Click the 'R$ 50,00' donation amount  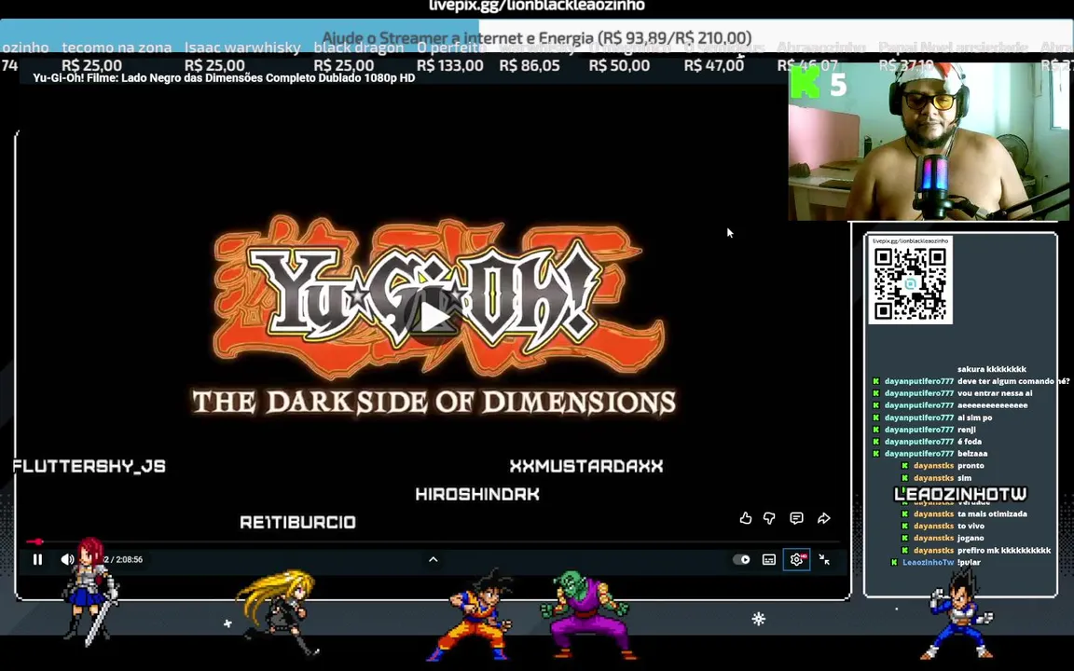pos(619,66)
